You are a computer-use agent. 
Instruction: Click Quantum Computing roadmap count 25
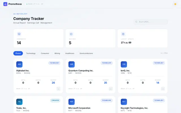(105, 83)
